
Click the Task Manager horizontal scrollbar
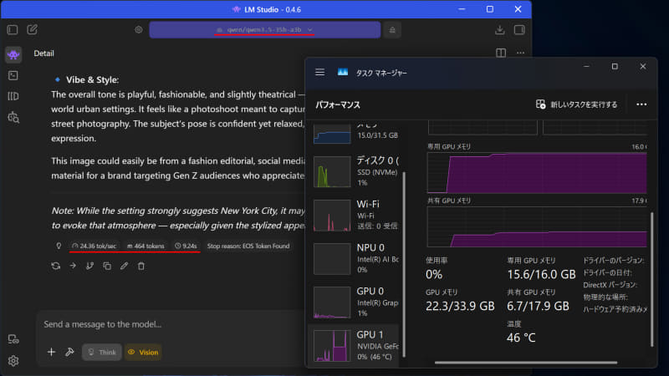(526, 363)
